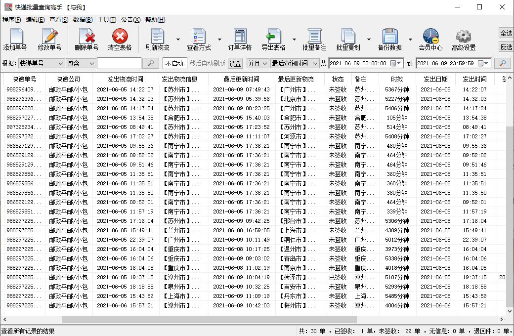Open the 公告(X) menu

[x=130, y=20]
